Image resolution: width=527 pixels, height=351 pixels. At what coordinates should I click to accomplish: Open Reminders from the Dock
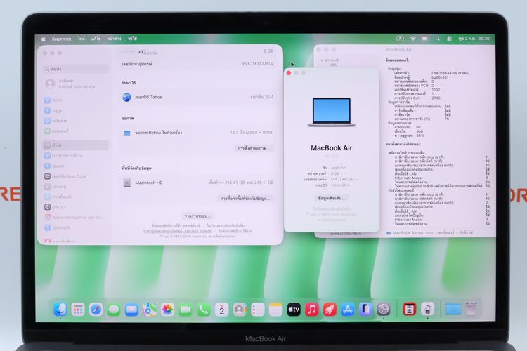[x=258, y=310]
